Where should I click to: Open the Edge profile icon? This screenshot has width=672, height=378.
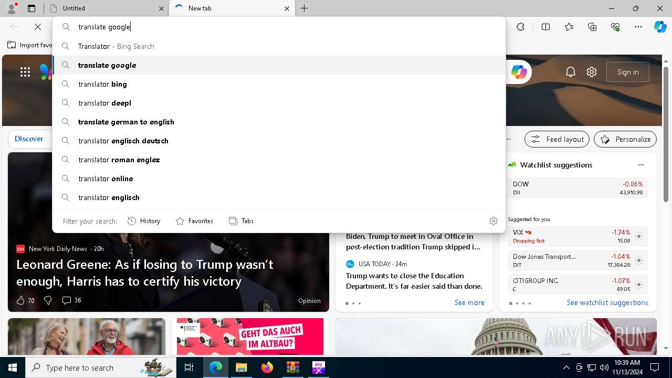[12, 8]
